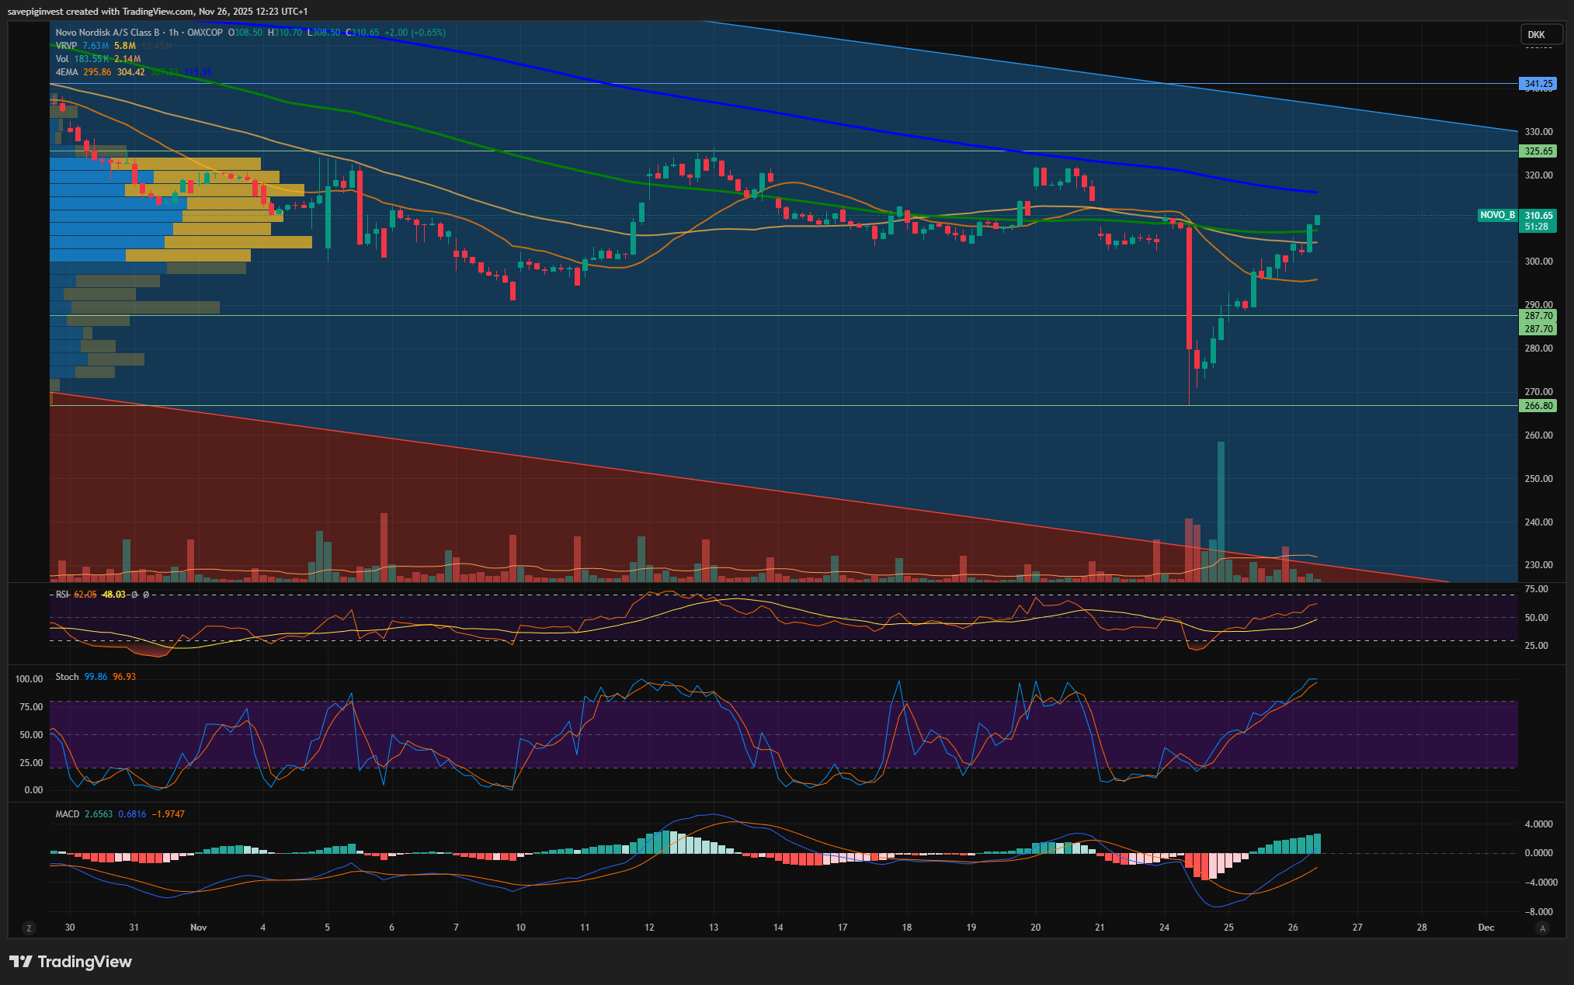Click the 266.80 green price label

[1538, 406]
